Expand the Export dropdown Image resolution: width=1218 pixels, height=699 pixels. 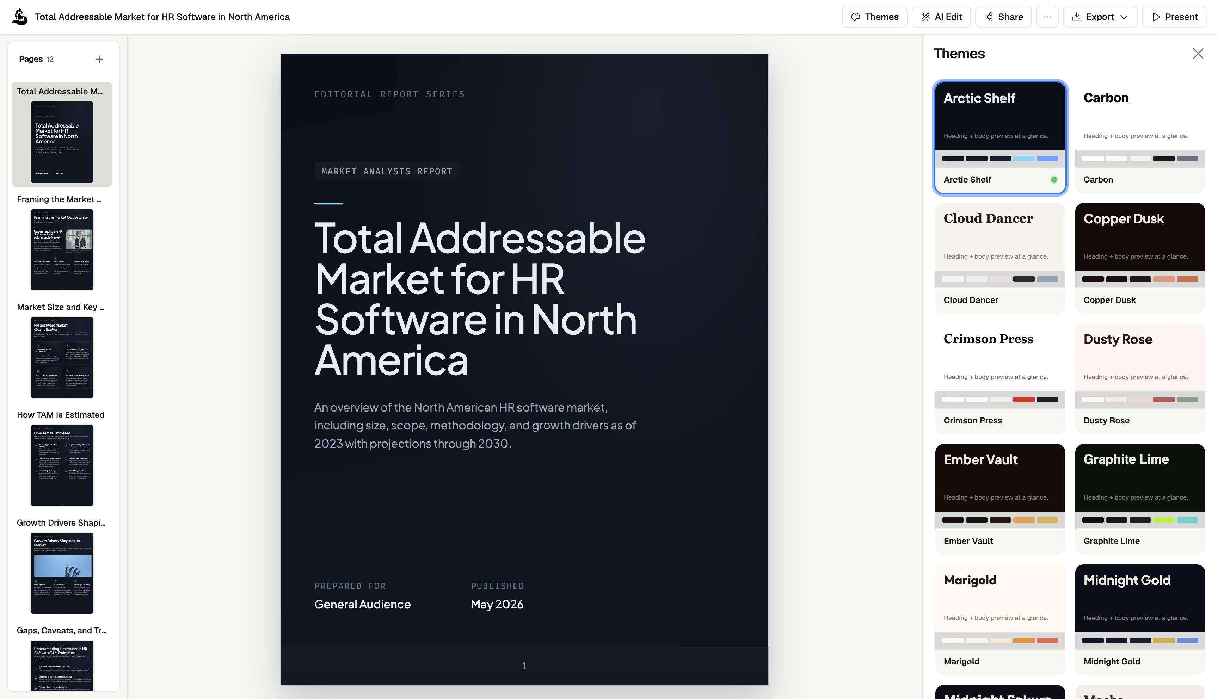[x=1100, y=17]
